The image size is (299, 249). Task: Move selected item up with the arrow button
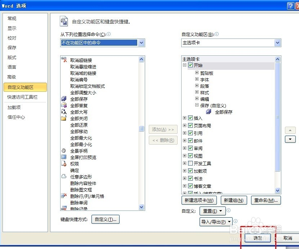(x=290, y=130)
